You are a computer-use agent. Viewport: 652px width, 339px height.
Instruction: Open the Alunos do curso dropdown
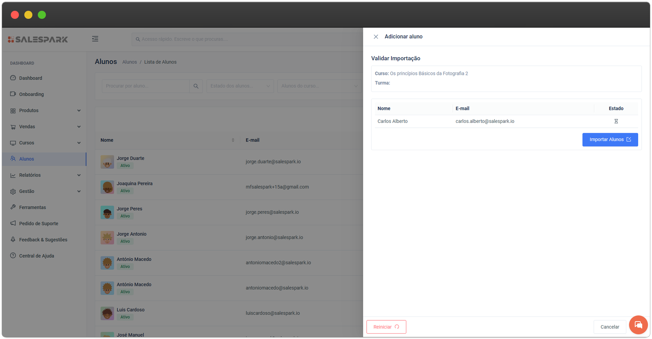[x=319, y=86]
